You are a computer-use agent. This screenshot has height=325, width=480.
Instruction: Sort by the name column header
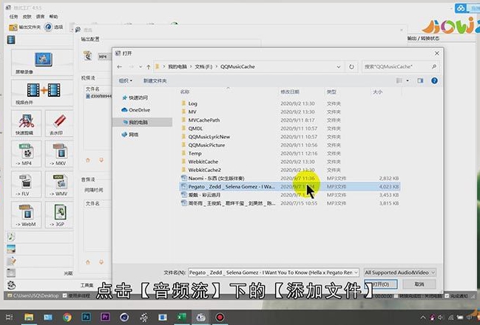tap(185, 92)
